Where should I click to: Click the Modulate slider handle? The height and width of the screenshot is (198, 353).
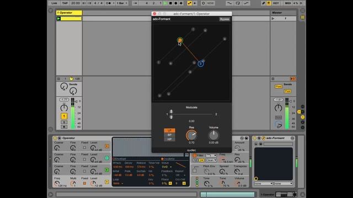tap(172, 114)
